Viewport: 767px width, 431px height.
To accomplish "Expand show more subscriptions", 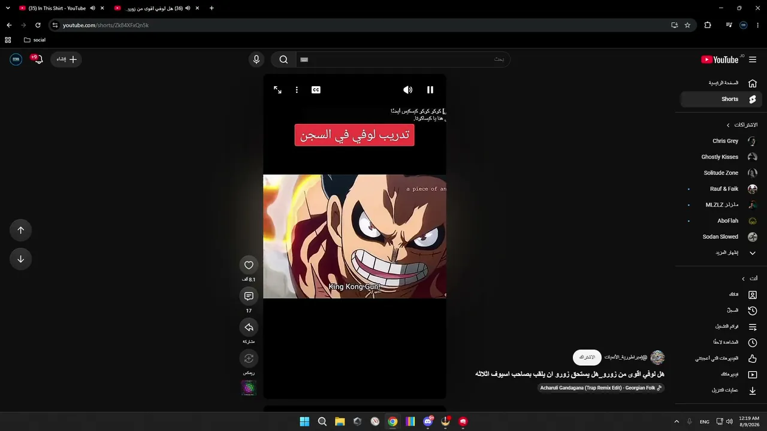I will coord(721,253).
